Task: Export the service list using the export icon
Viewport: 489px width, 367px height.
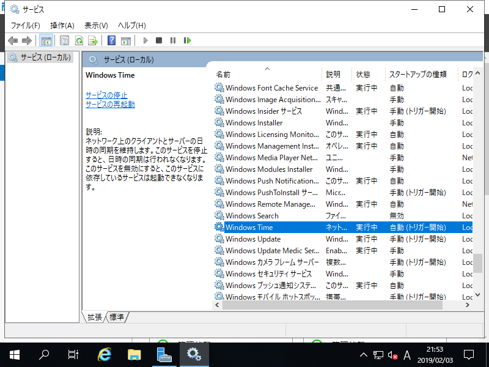Action: pos(94,40)
